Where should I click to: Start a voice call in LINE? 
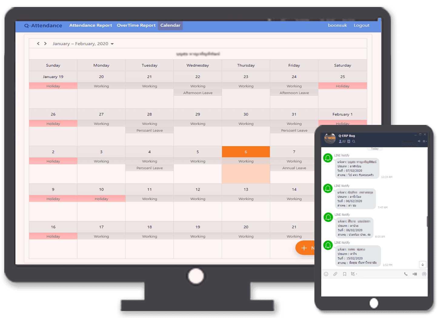tap(406, 274)
